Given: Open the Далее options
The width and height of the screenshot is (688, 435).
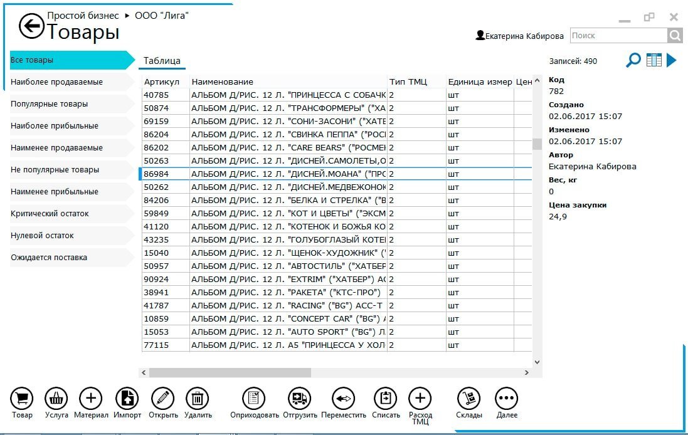Looking at the screenshot, I should 505,399.
